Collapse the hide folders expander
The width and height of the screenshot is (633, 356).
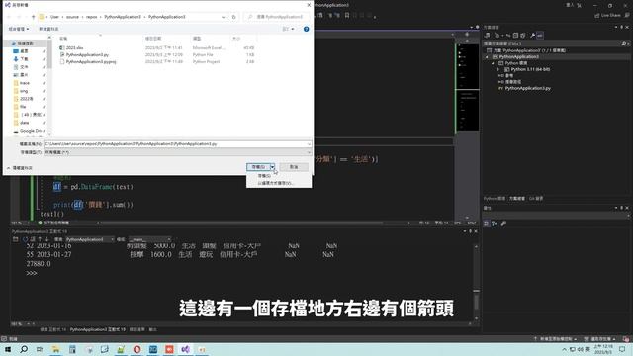tap(19, 168)
